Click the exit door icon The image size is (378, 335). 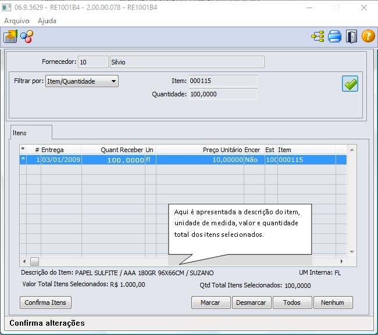pyautogui.click(x=351, y=37)
